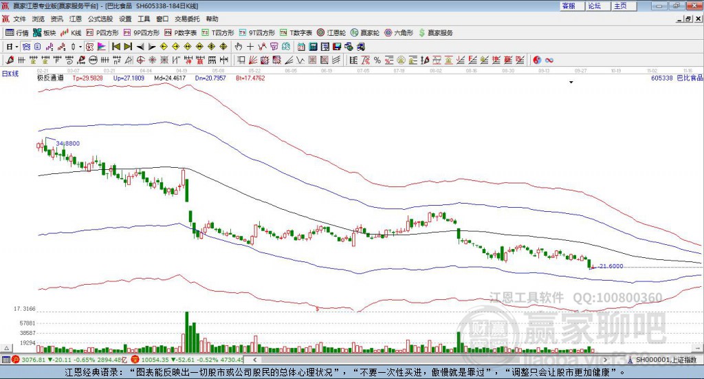Select the red target circle tool
Screen dimensions: 704x379
click(x=140, y=60)
